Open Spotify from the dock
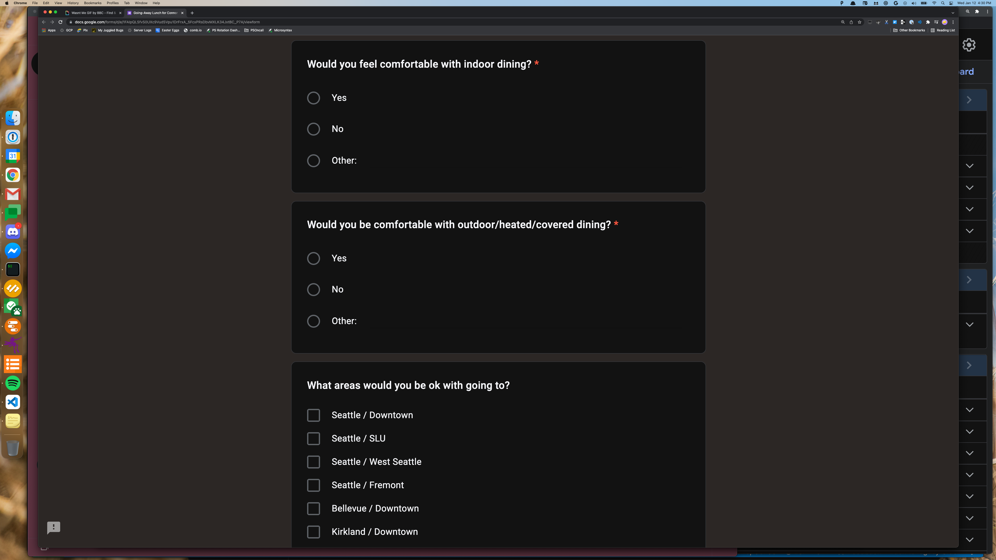996x560 pixels. [x=13, y=383]
